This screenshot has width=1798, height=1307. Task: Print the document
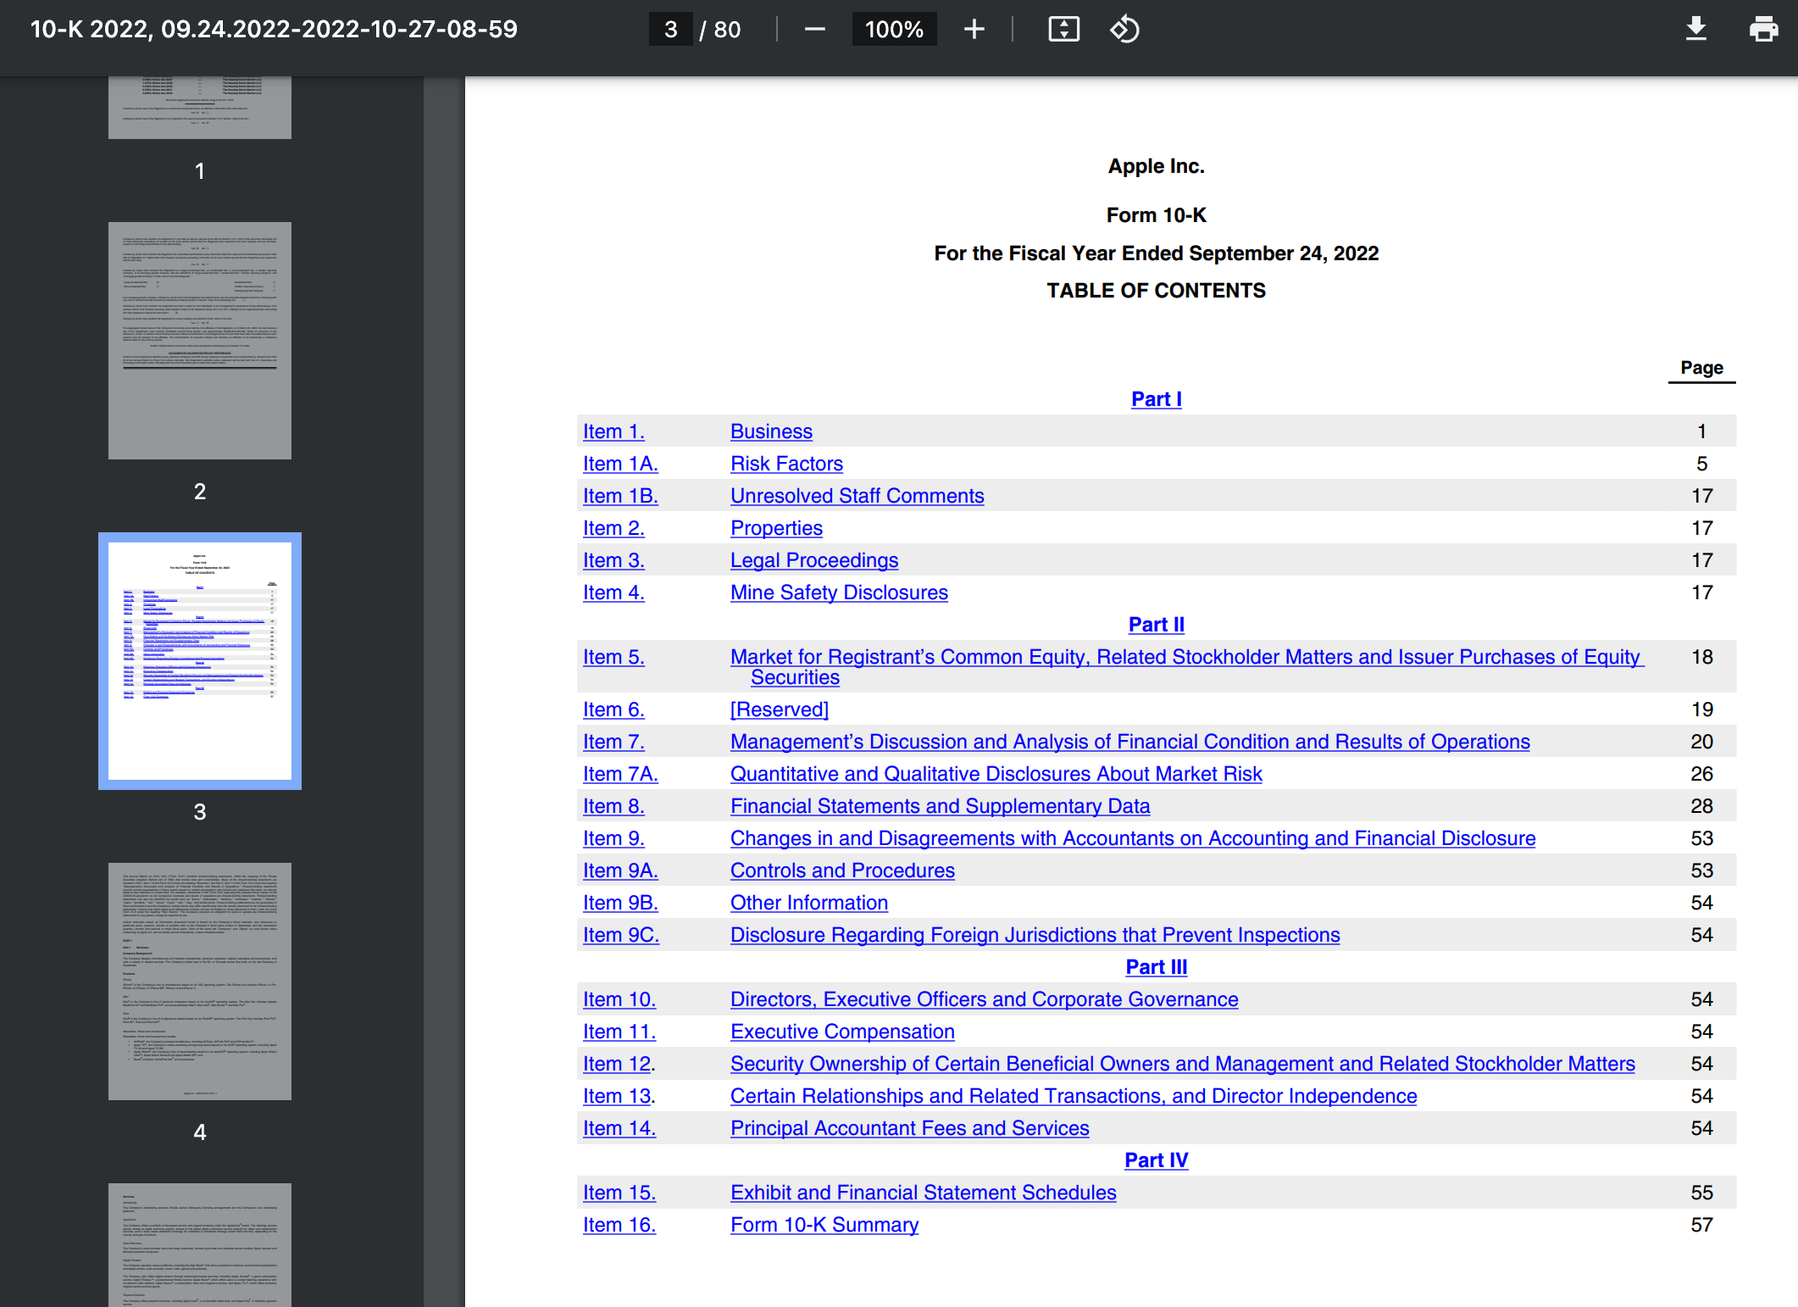pyautogui.click(x=1763, y=30)
